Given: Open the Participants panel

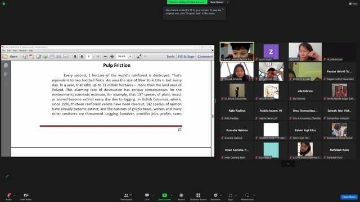Looking at the screenshot, I should (x=126, y=196).
